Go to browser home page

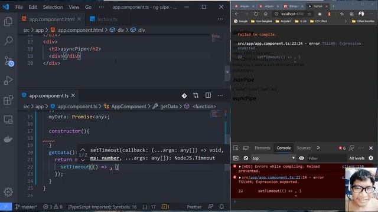(x=265, y=14)
